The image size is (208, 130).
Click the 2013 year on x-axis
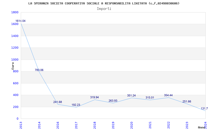[x=21, y=125]
